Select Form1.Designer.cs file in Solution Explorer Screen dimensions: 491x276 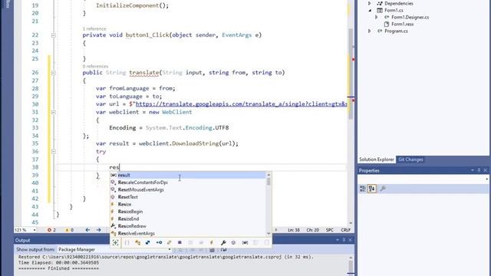coord(410,17)
